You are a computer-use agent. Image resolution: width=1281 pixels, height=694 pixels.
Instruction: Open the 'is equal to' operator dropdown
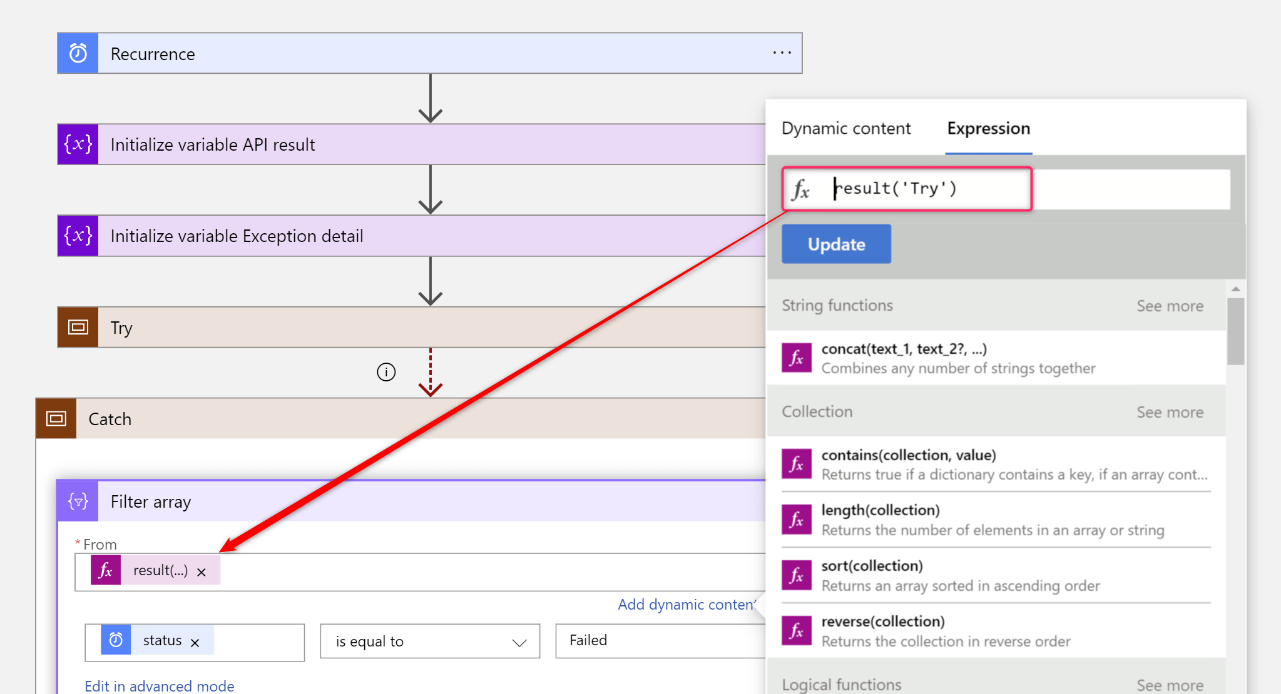pyautogui.click(x=429, y=641)
